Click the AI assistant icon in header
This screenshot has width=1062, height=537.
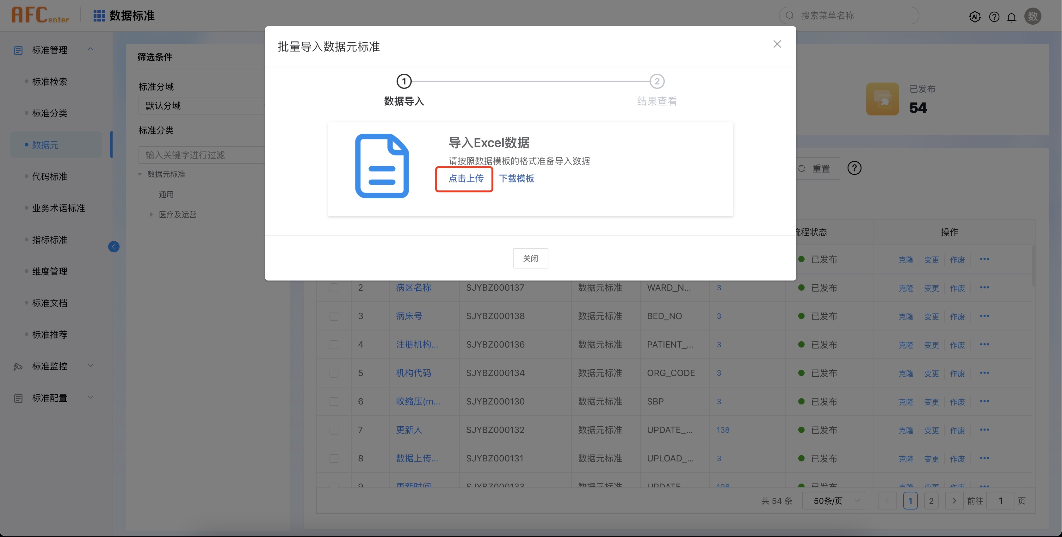(975, 16)
